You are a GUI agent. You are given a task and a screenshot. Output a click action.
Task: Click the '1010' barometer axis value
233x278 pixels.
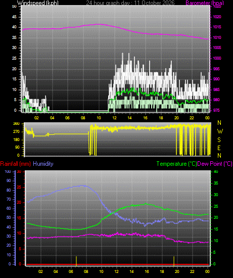click(217, 37)
